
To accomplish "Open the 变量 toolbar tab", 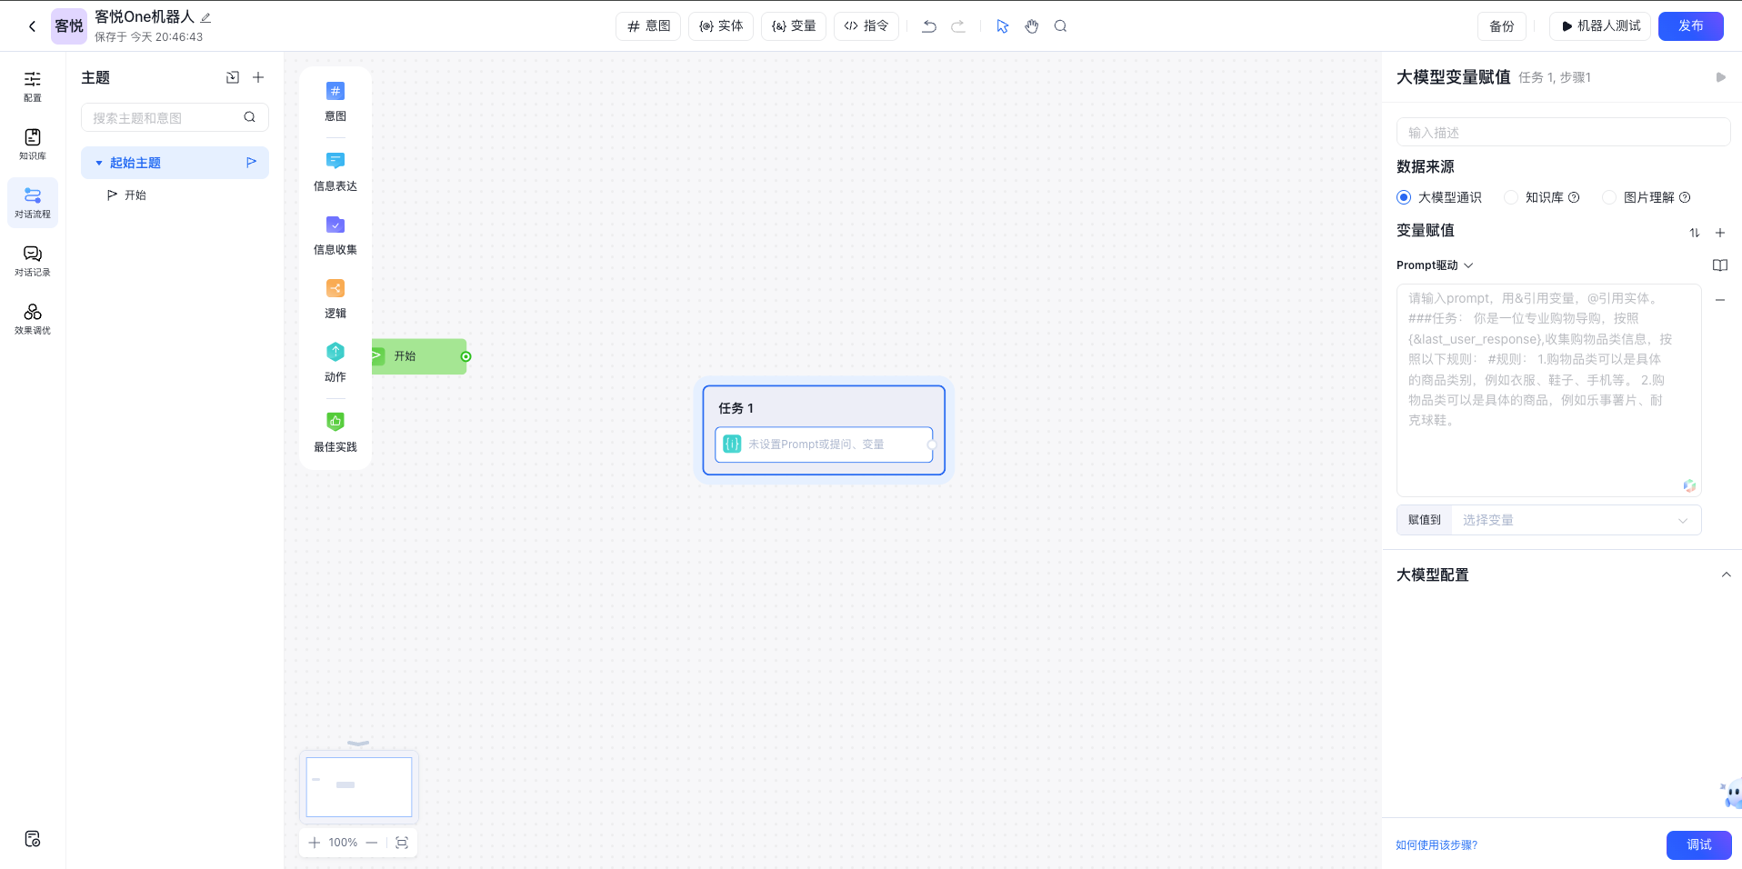I will (794, 26).
